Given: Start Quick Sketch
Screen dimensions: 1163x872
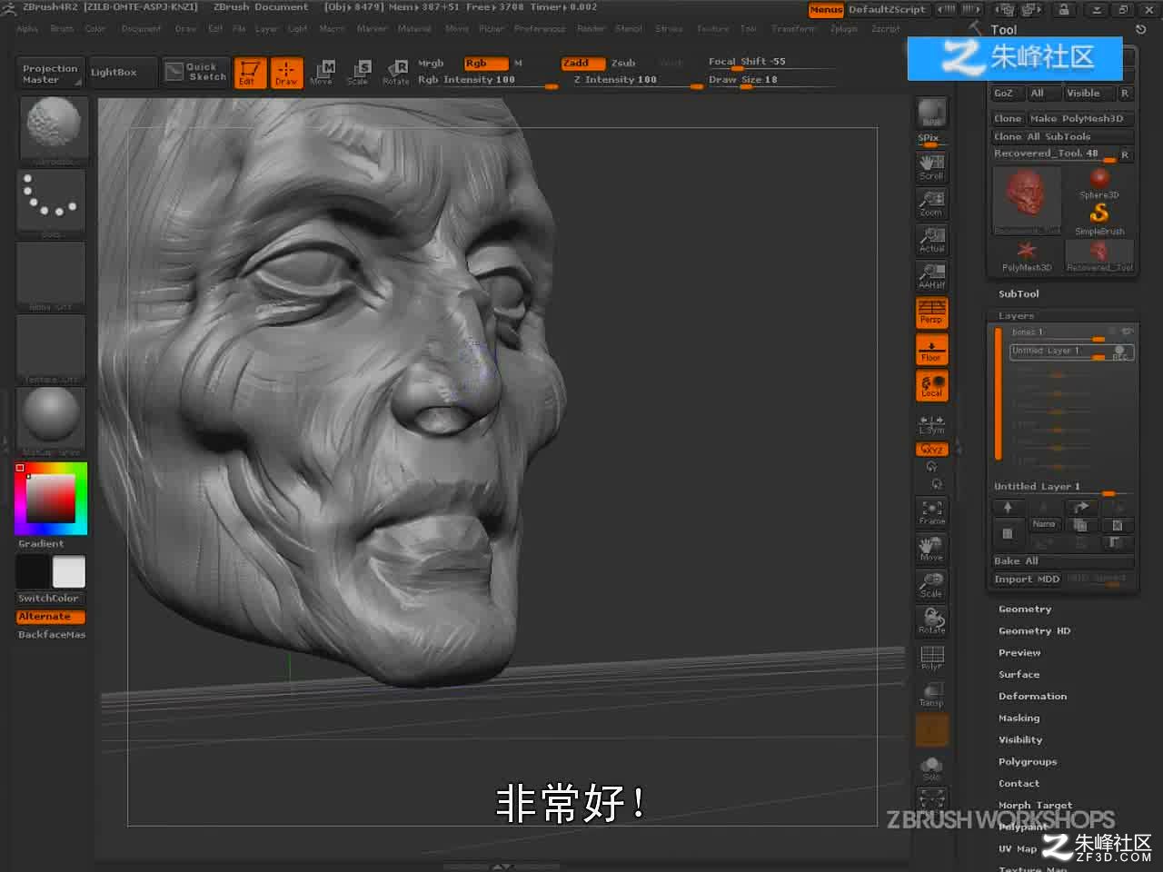Looking at the screenshot, I should 196,72.
